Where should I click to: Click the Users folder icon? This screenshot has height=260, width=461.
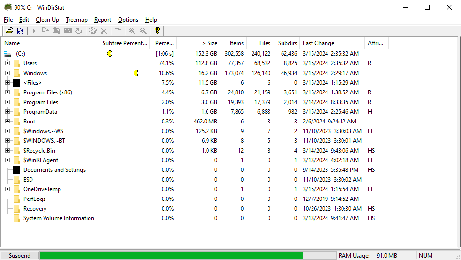point(17,63)
